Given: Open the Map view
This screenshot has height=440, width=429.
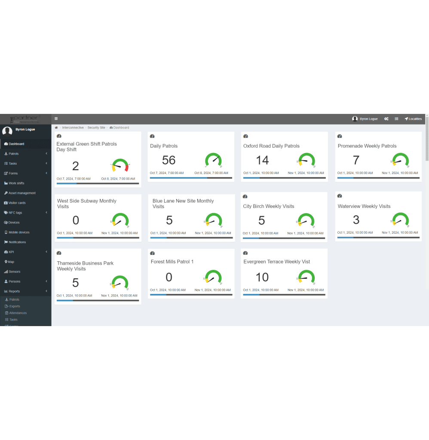Looking at the screenshot, I should click(13, 262).
